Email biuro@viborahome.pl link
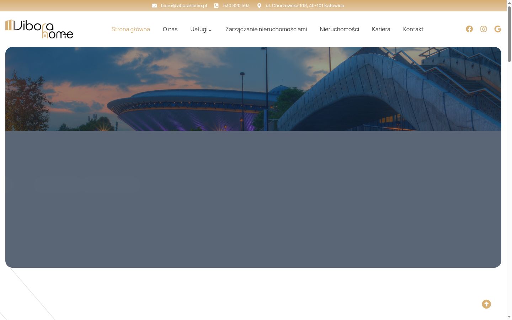512x320 pixels. (x=183, y=6)
